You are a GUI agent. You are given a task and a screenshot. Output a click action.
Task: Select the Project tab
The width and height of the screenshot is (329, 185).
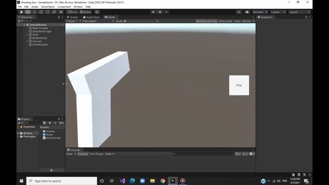click(x=24, y=119)
